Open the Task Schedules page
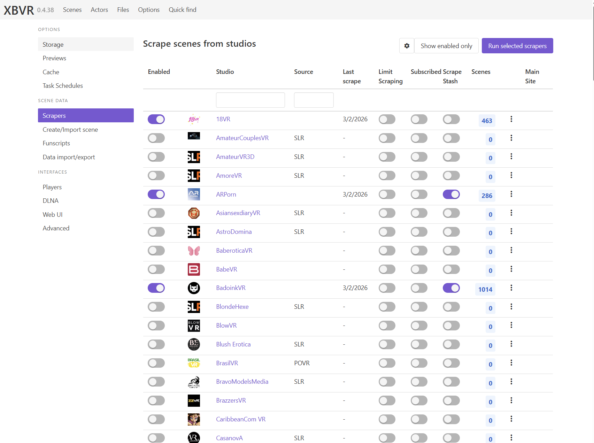The width and height of the screenshot is (594, 443). point(62,85)
